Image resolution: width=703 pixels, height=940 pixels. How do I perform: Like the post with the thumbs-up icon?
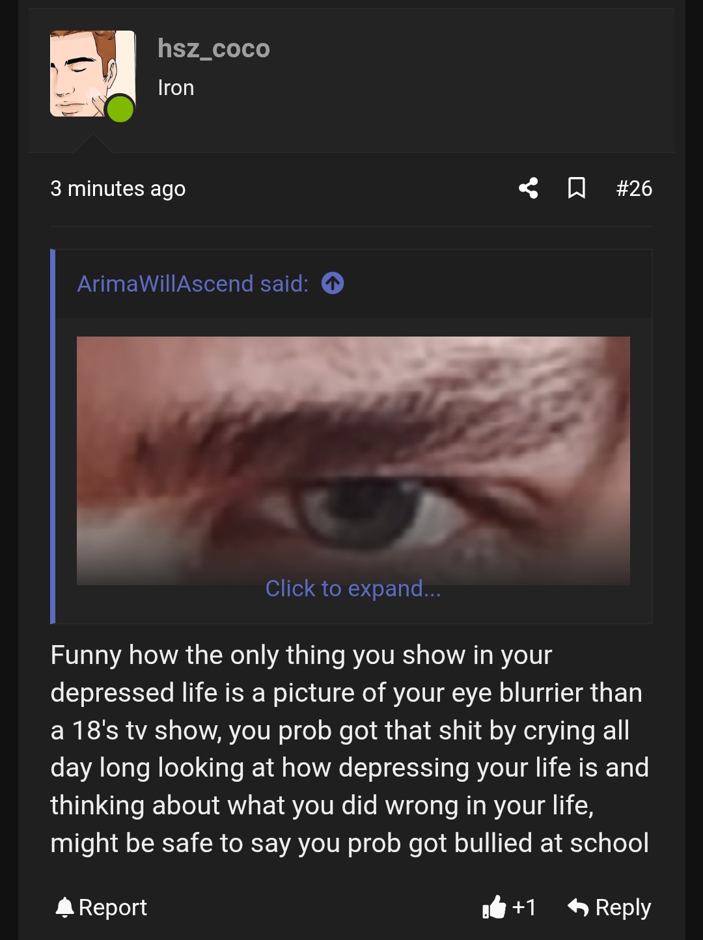(x=494, y=907)
